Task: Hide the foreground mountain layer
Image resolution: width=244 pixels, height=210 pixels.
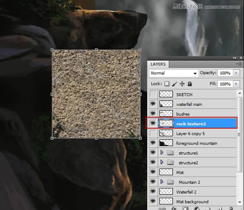Action: pyautogui.click(x=153, y=142)
